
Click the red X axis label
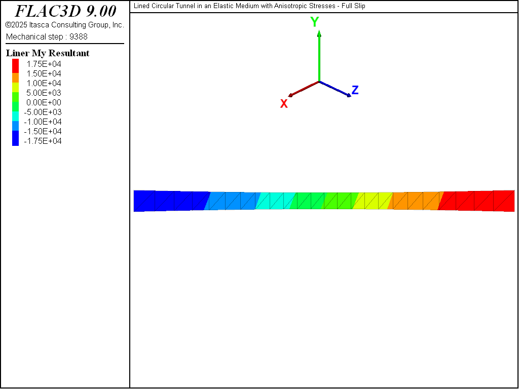pos(284,104)
